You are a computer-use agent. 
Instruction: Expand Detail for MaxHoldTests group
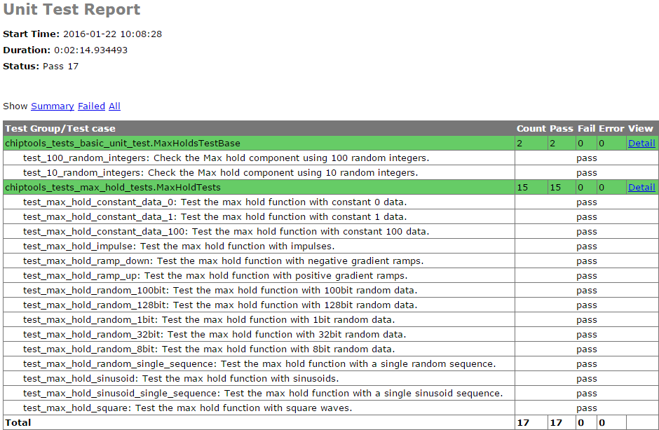641,188
